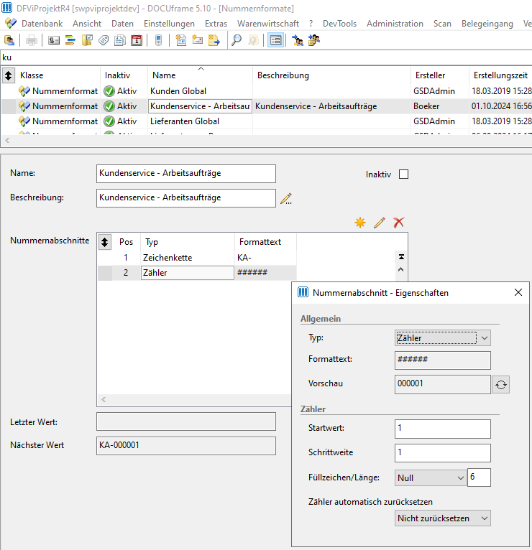Click the move-up arrow in Nummernabschnitte list
The width and height of the screenshot is (532, 550).
[401, 270]
